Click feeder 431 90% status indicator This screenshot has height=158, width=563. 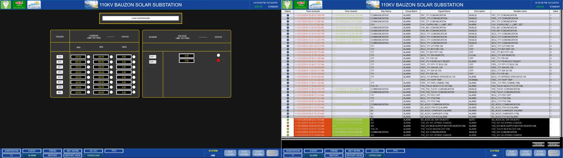111,62
